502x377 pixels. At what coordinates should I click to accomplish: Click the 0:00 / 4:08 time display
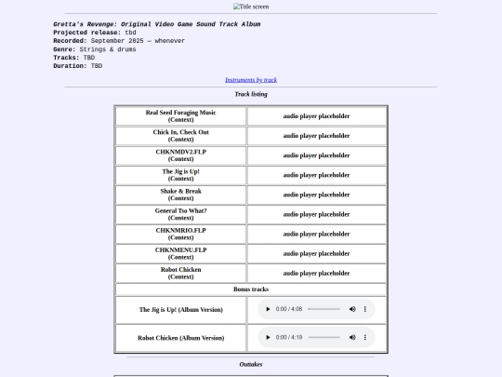(x=289, y=309)
